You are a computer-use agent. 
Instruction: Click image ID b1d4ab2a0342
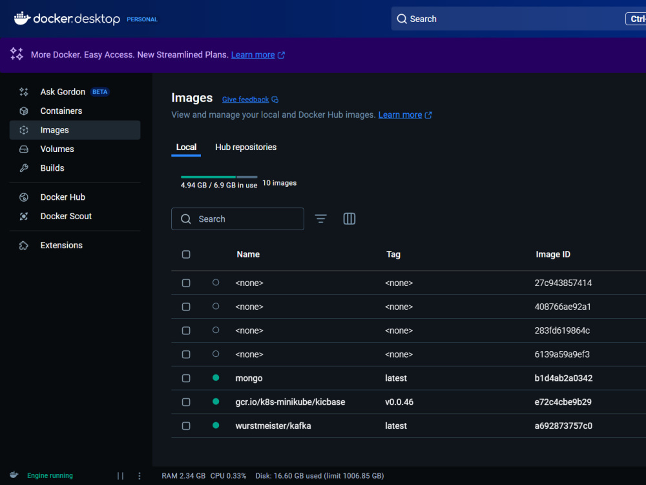click(563, 378)
